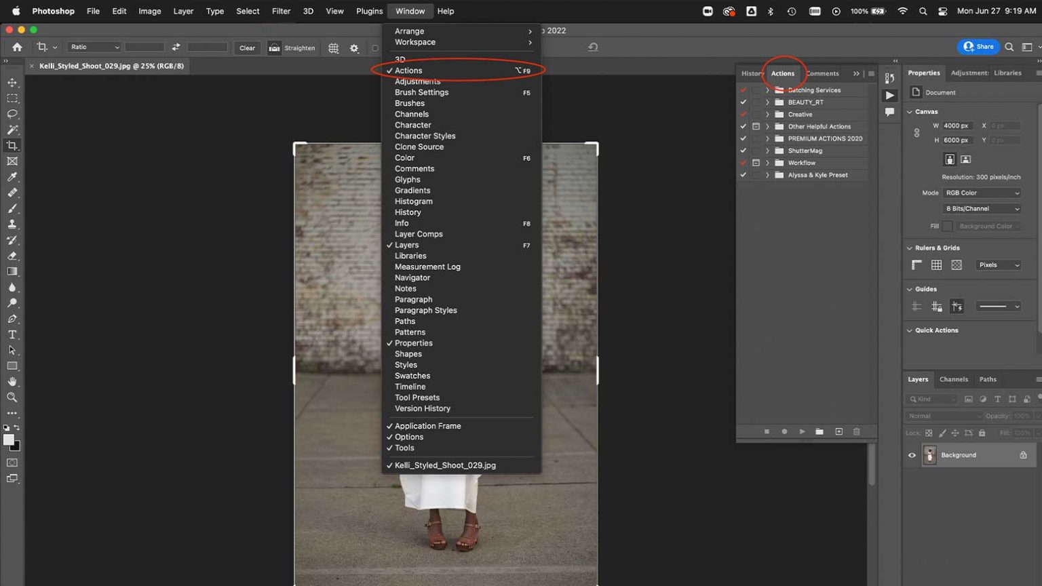Select the Horizontal Type tool
The image size is (1042, 586).
click(x=12, y=334)
